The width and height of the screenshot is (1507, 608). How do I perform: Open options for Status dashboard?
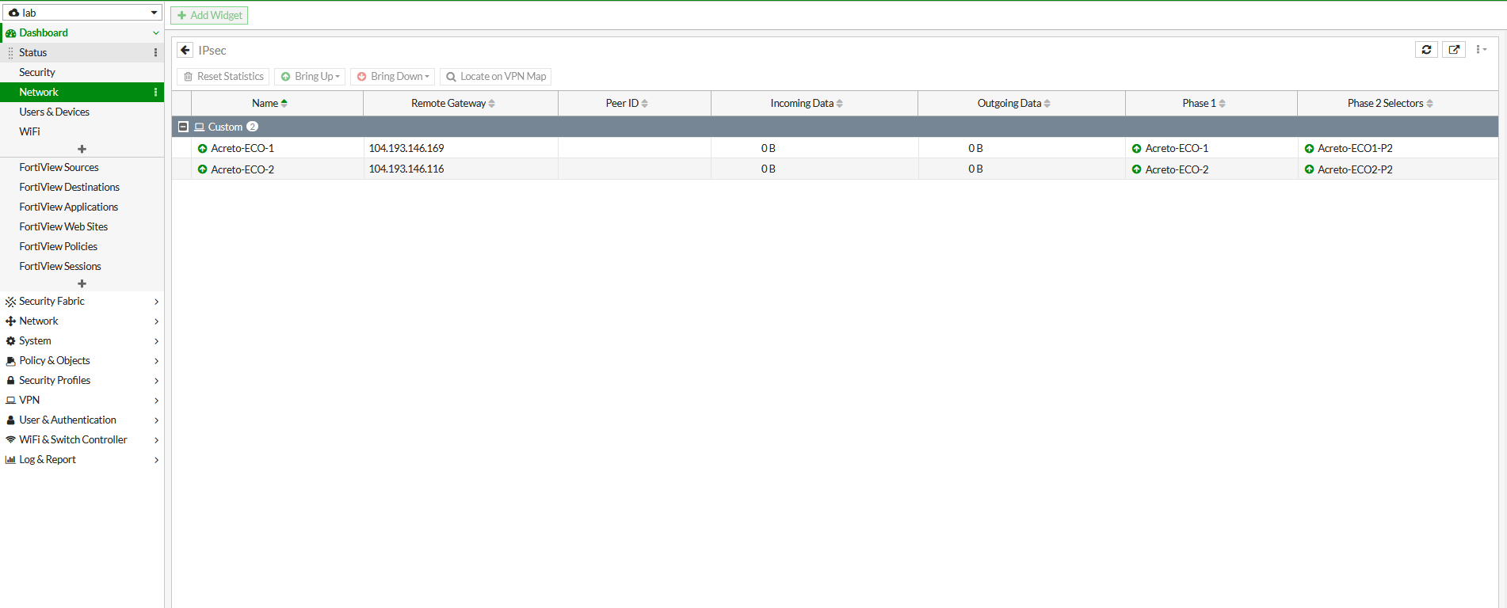[x=155, y=52]
